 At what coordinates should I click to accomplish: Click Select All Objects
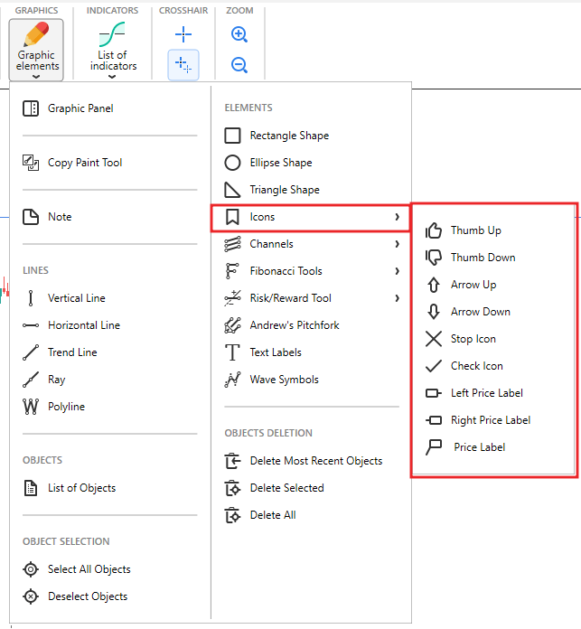point(89,569)
